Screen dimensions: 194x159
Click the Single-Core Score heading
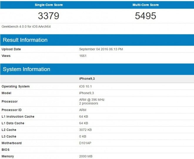click(48, 5)
